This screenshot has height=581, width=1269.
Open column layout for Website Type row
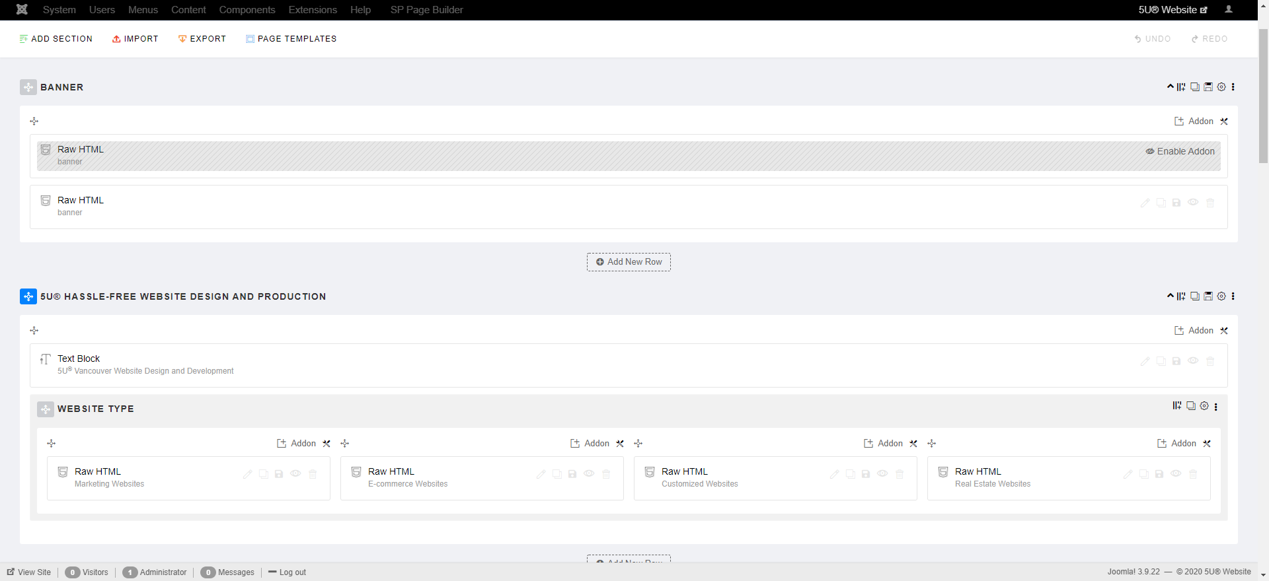(x=1177, y=406)
